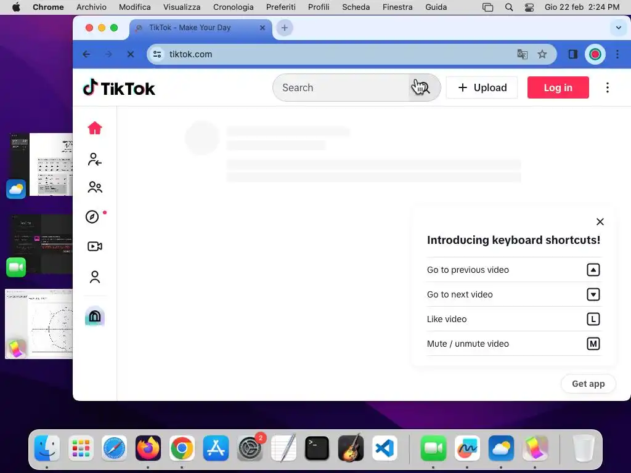Image resolution: width=631 pixels, height=473 pixels.
Task: Open Visual Studio Code from the Dock
Action: click(385, 448)
